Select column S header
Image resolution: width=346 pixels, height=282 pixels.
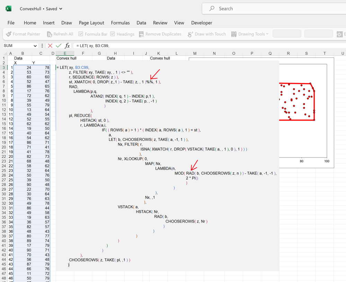click(x=306, y=53)
